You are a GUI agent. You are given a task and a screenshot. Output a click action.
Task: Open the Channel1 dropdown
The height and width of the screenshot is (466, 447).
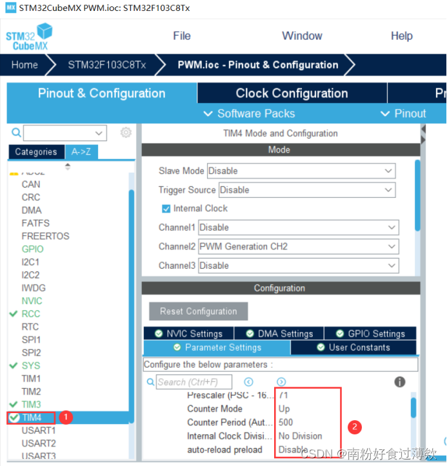[299, 228]
